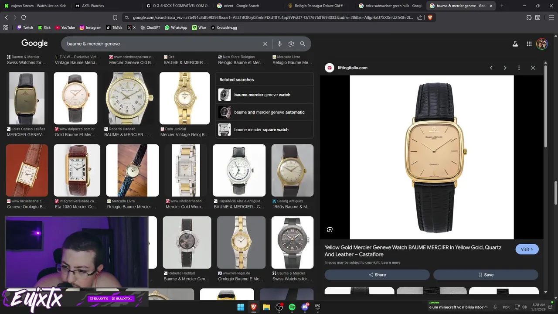Bookmark this page in address bar
Image resolution: width=558 pixels, height=314 pixels.
tap(115, 17)
